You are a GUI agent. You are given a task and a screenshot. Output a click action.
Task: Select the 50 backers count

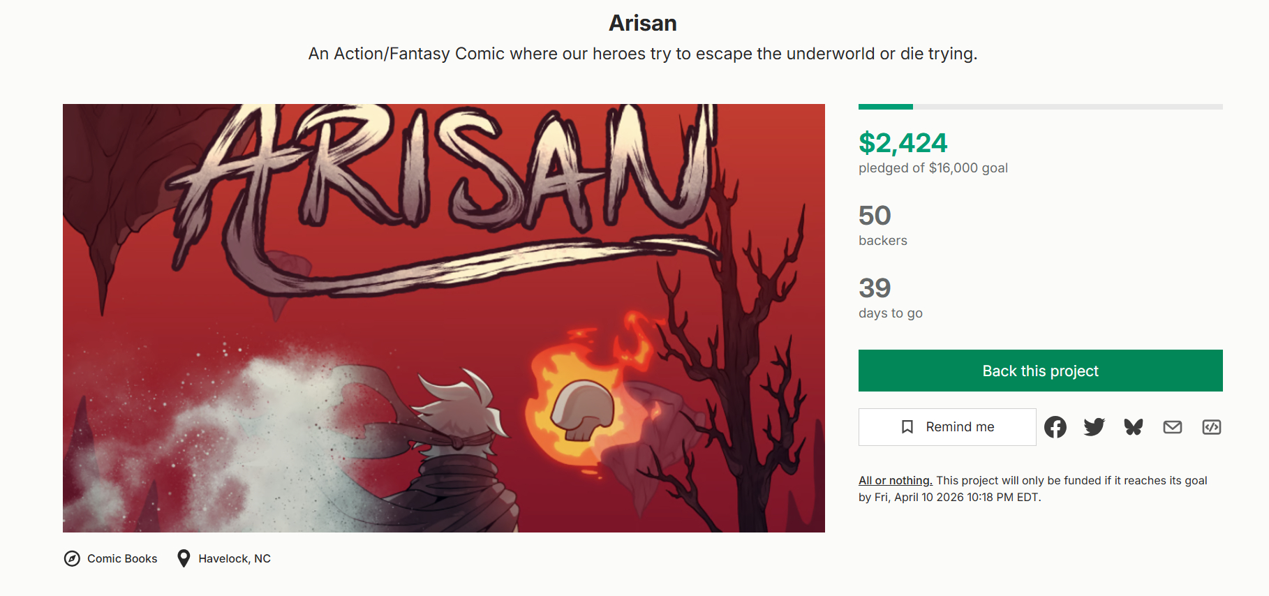click(x=875, y=216)
